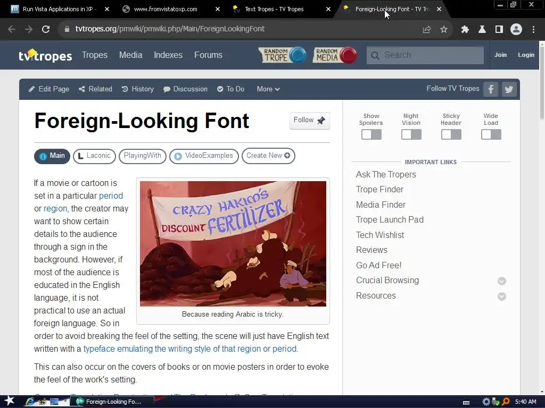Click the Chrome Labs flask icon

[x=482, y=29]
